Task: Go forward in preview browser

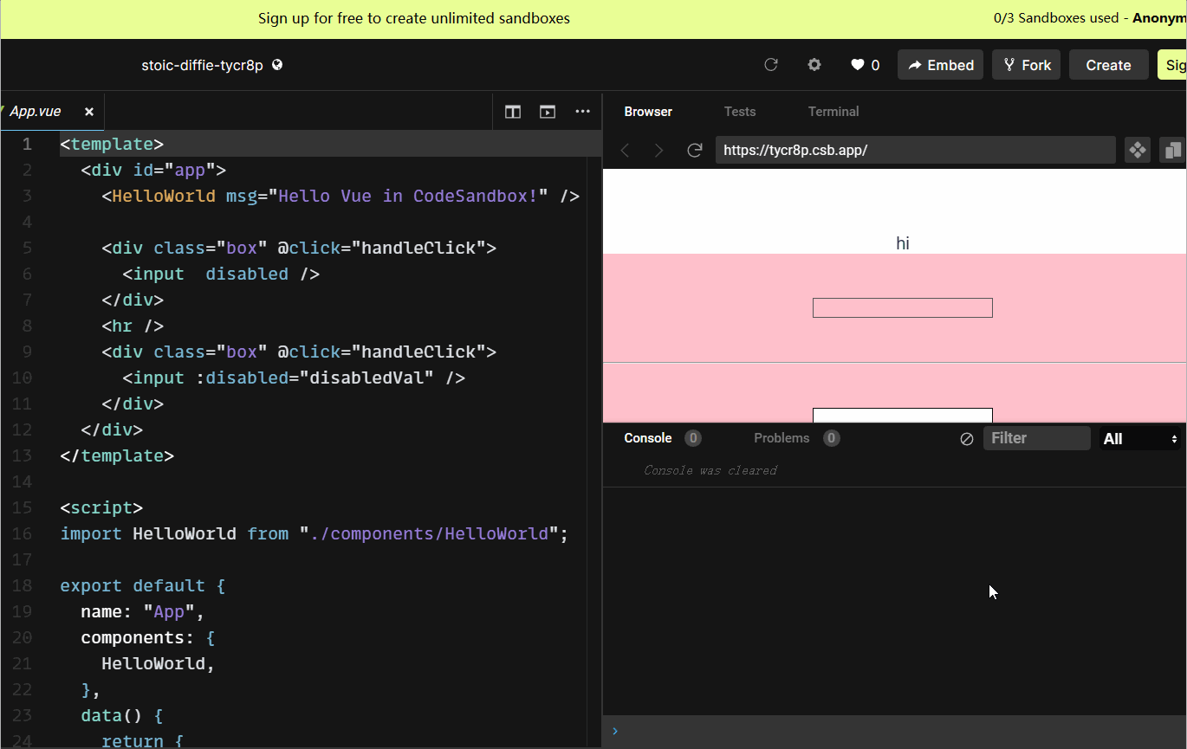Action: [x=658, y=151]
